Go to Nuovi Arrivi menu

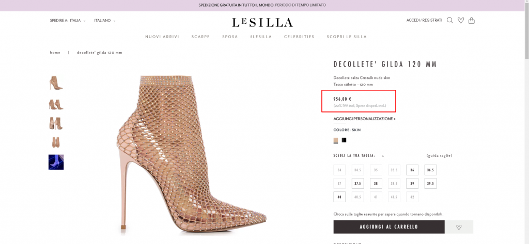pos(162,37)
